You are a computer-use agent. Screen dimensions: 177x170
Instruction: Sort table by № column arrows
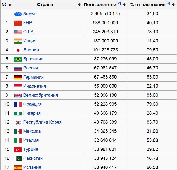pyautogui.click(x=10, y=5)
